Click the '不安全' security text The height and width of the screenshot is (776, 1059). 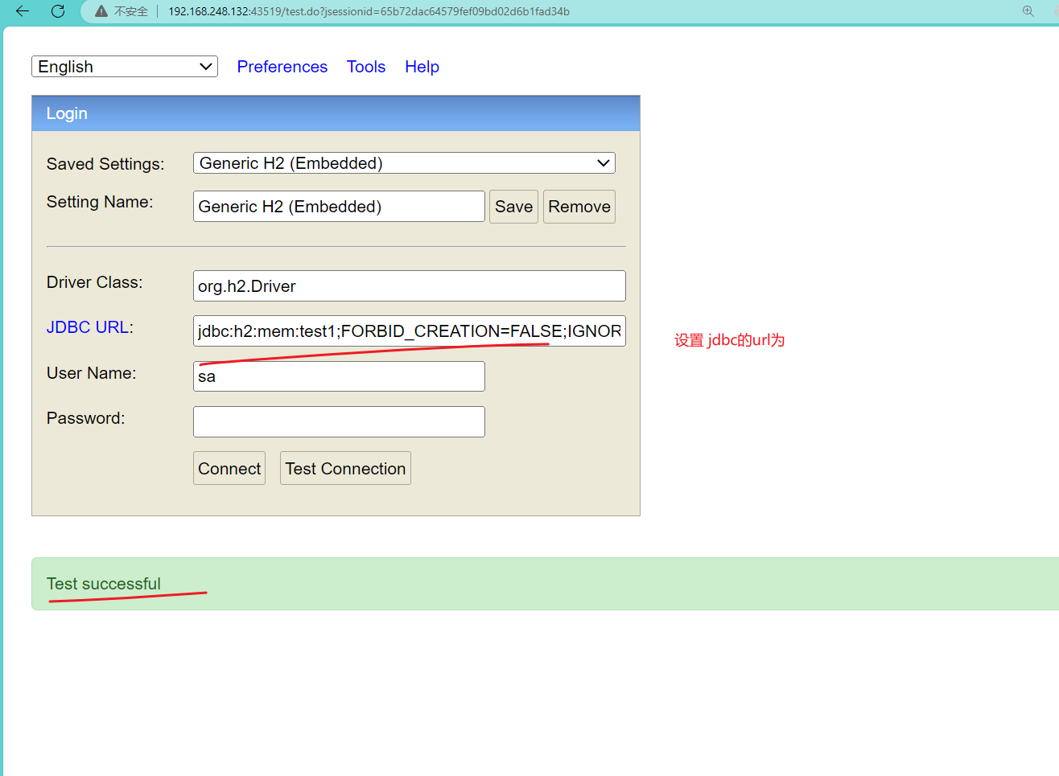click(x=131, y=11)
